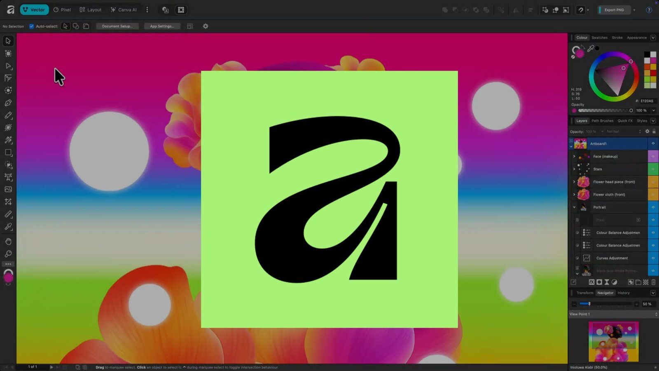Activate the Hand (View) tool
Viewport: 659px width, 371px height.
pos(8,242)
